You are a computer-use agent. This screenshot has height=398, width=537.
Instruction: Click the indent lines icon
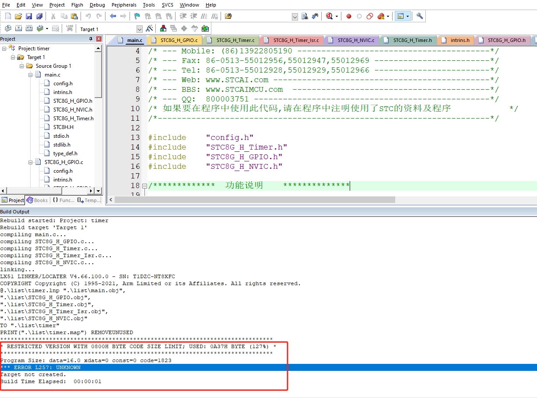tap(183, 16)
